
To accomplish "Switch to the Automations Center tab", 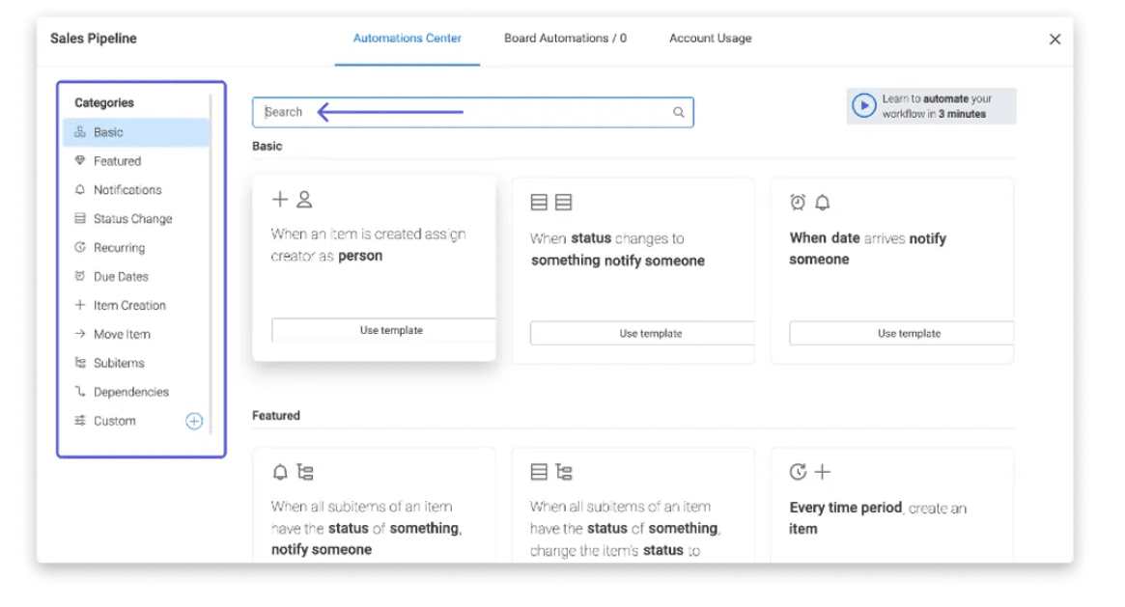I will coord(407,38).
